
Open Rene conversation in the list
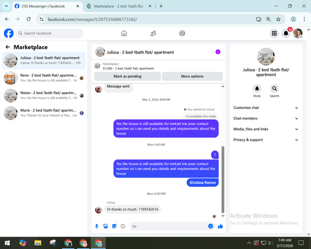click(x=44, y=78)
